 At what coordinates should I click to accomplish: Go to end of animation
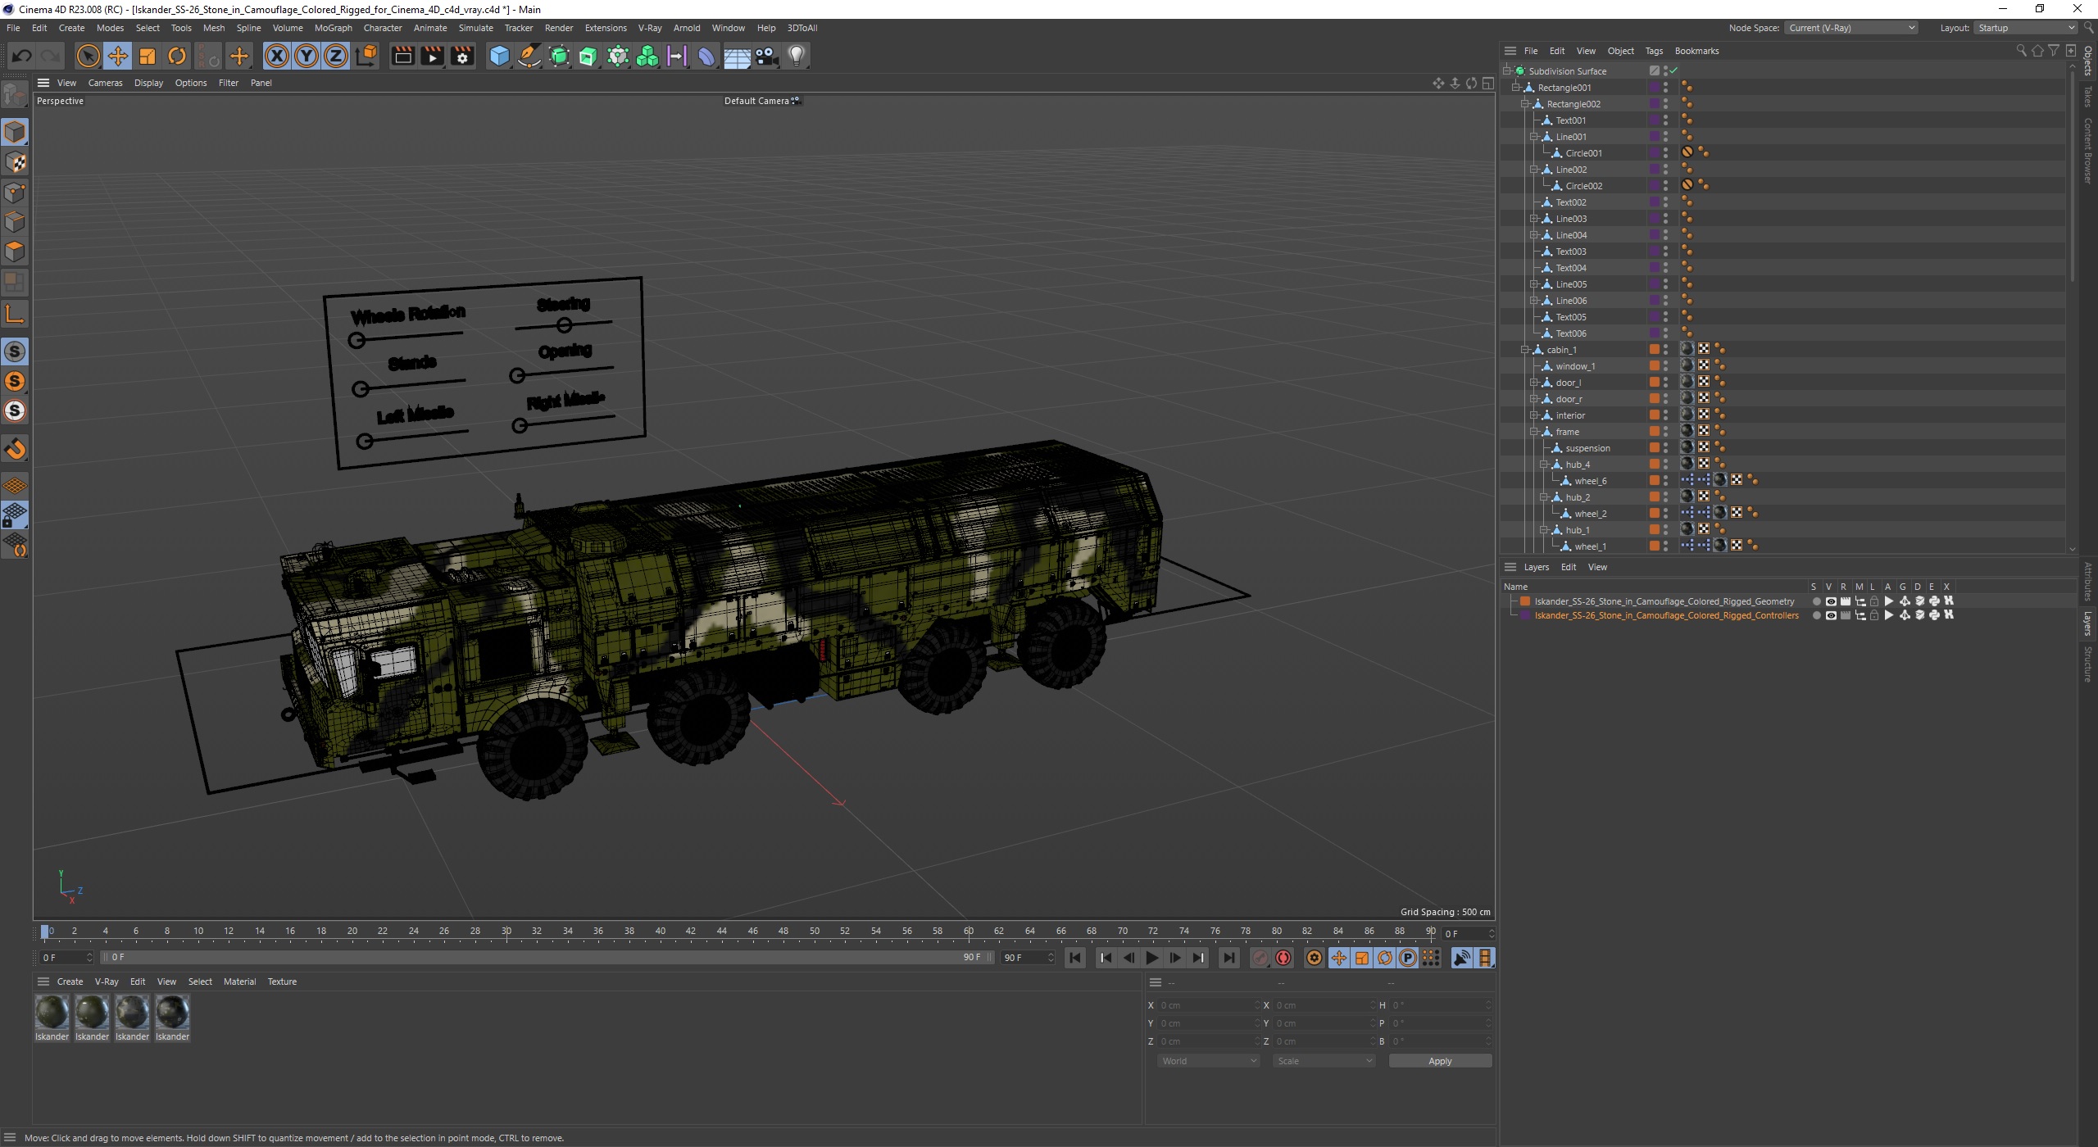point(1228,958)
